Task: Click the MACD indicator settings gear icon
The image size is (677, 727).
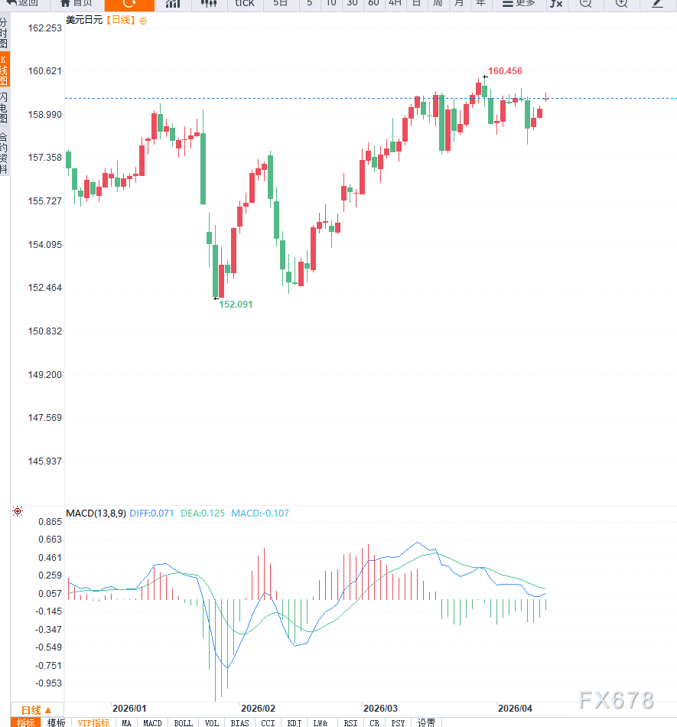Action: pos(18,511)
